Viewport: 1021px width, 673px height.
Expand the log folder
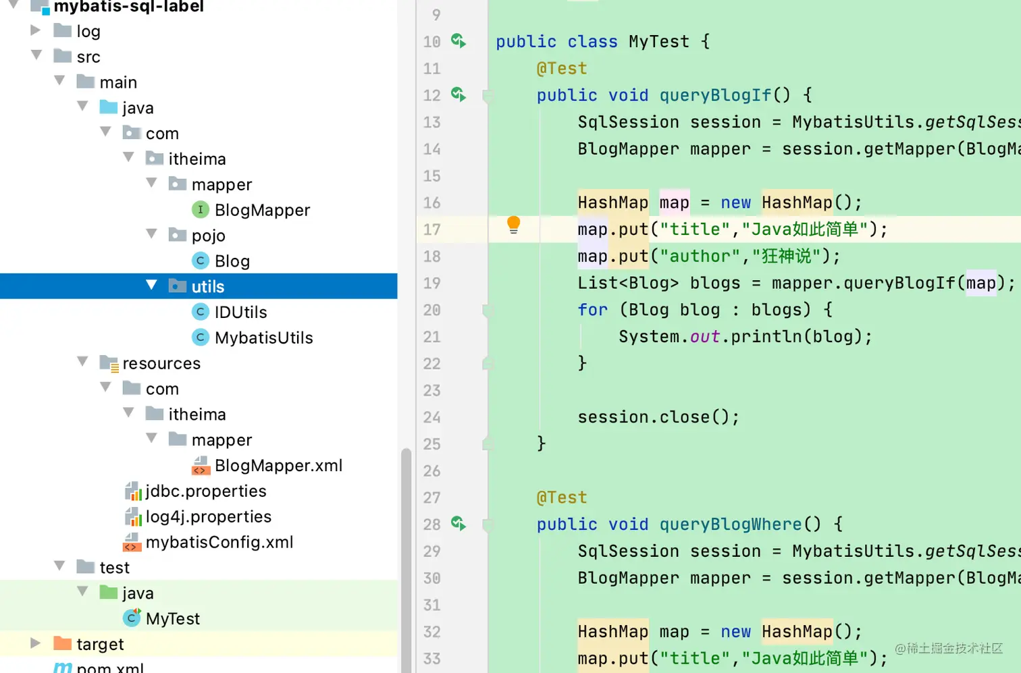(x=36, y=30)
